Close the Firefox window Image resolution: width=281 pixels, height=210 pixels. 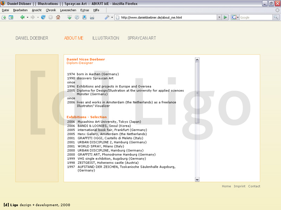(277, 3)
